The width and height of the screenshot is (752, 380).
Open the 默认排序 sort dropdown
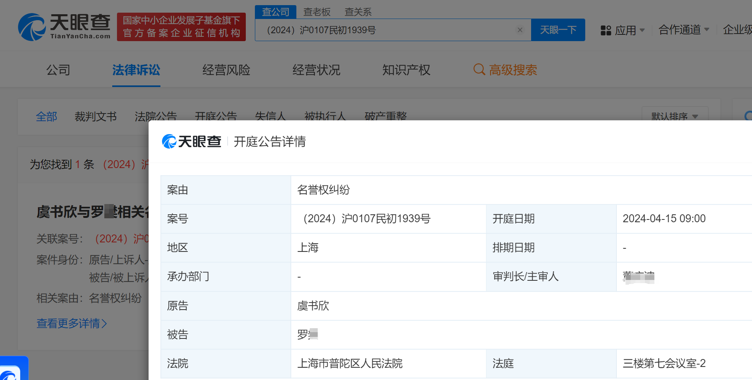(675, 116)
